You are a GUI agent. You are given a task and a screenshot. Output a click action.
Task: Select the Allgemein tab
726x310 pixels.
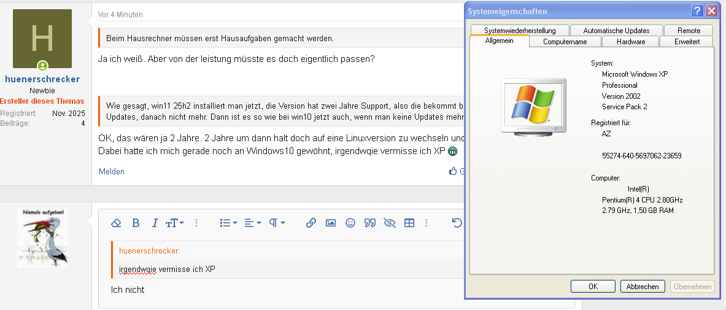pyautogui.click(x=499, y=41)
